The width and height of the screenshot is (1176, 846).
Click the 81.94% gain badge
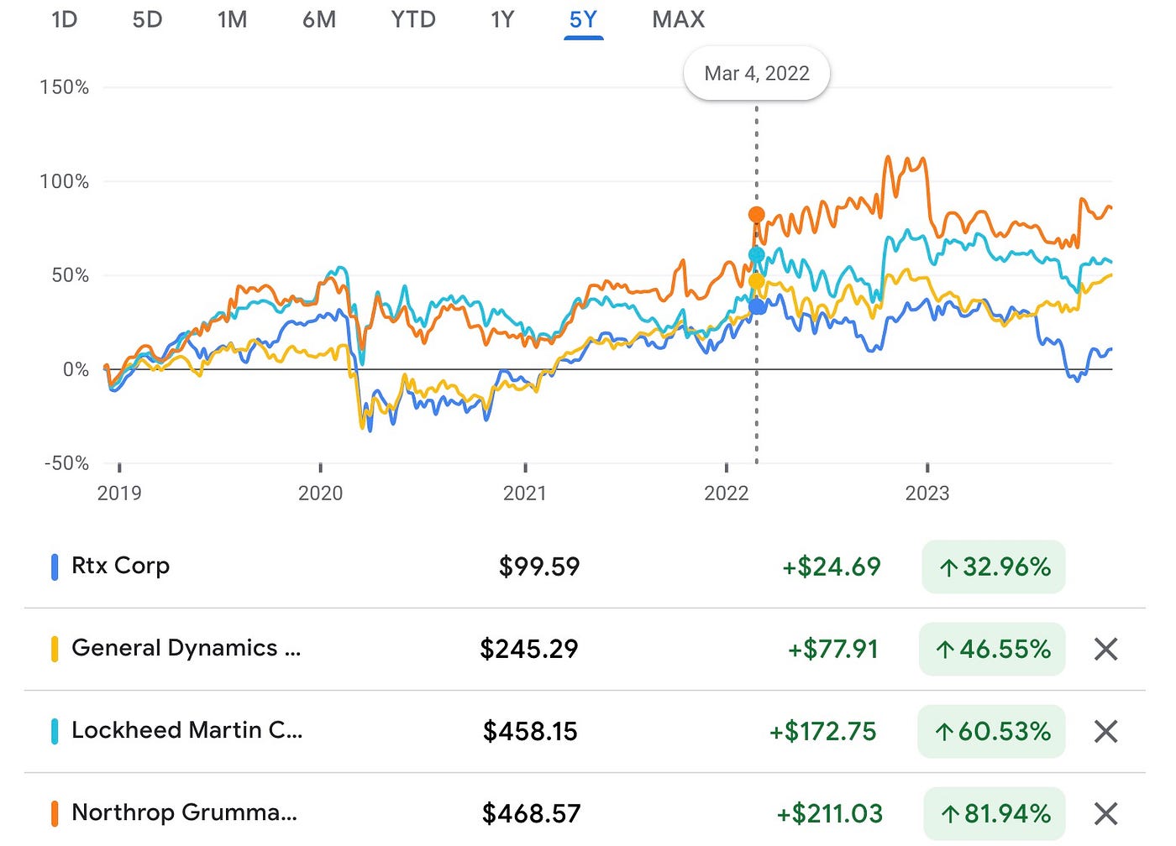click(x=995, y=813)
